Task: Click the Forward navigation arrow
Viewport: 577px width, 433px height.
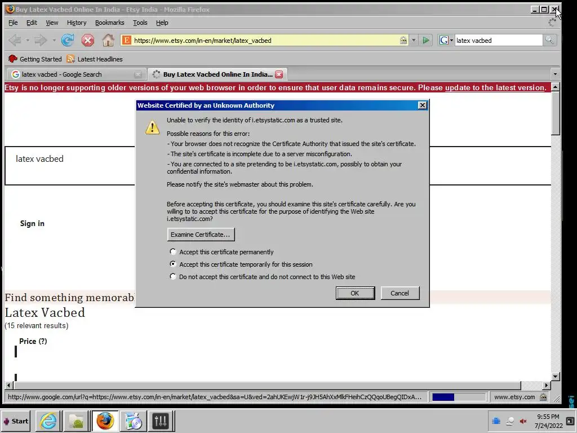Action: pos(41,40)
